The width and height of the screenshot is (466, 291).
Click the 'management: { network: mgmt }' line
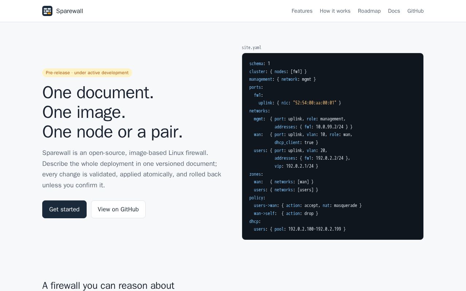click(x=283, y=79)
